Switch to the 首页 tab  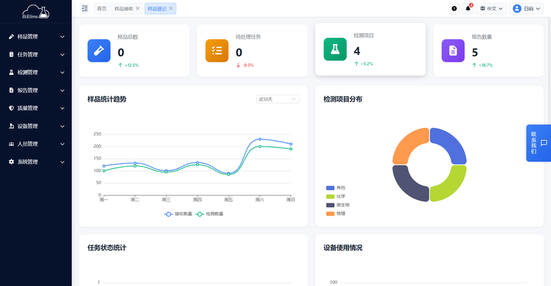coord(102,8)
